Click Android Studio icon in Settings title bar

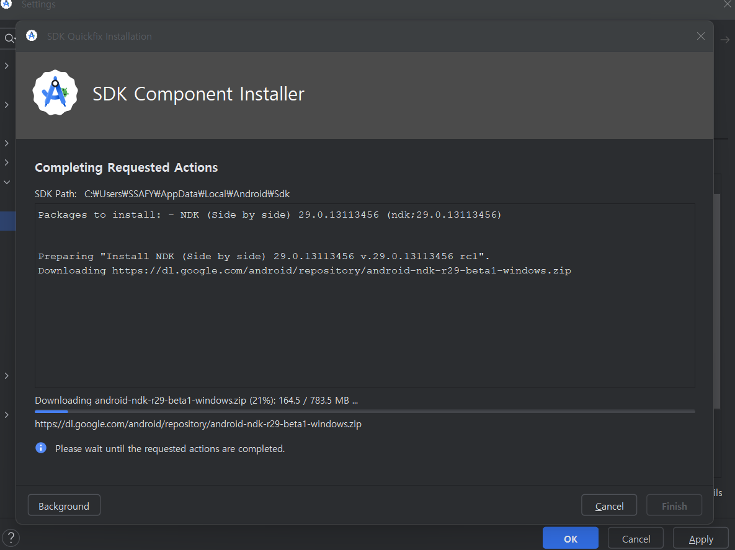[7, 5]
